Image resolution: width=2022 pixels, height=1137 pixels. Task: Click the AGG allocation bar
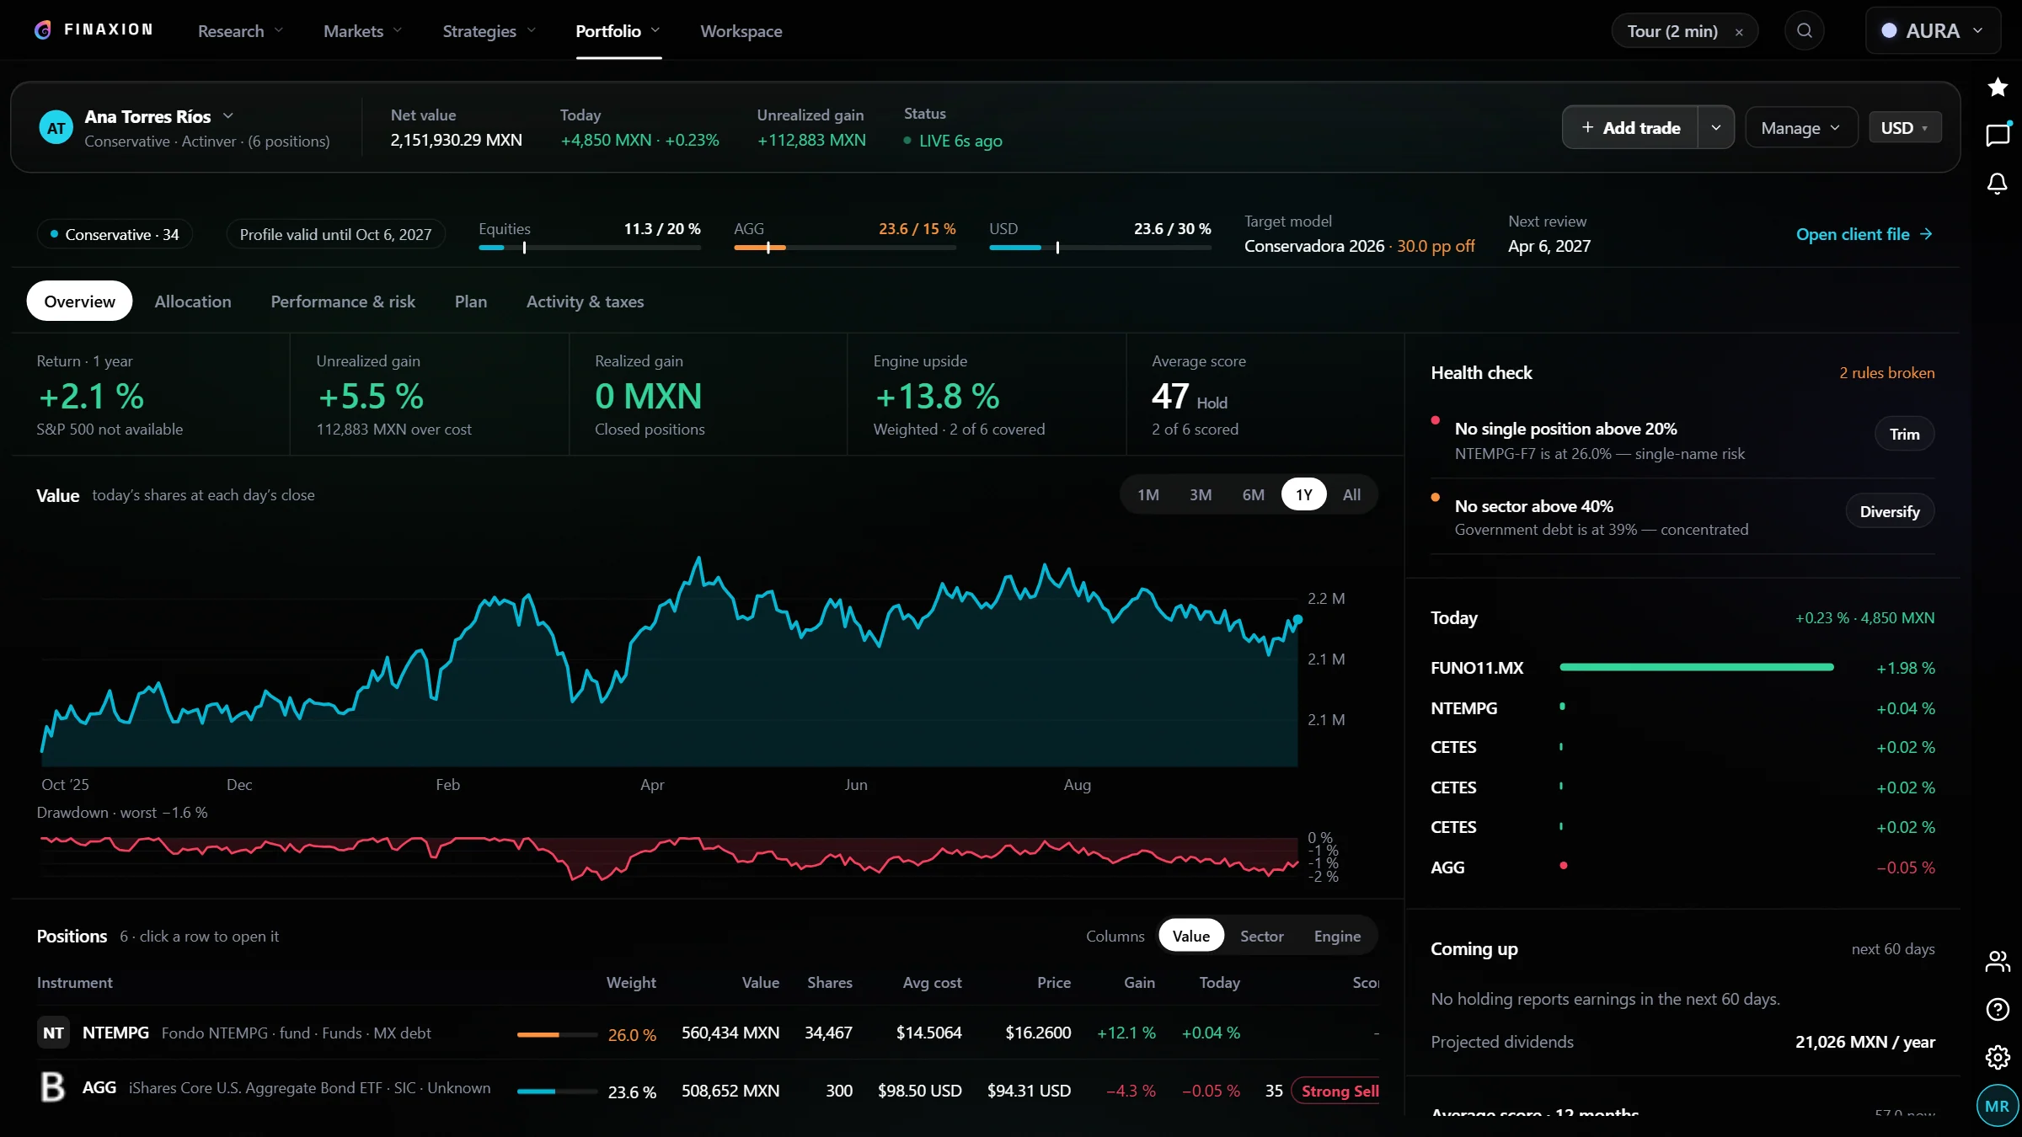[x=844, y=248]
